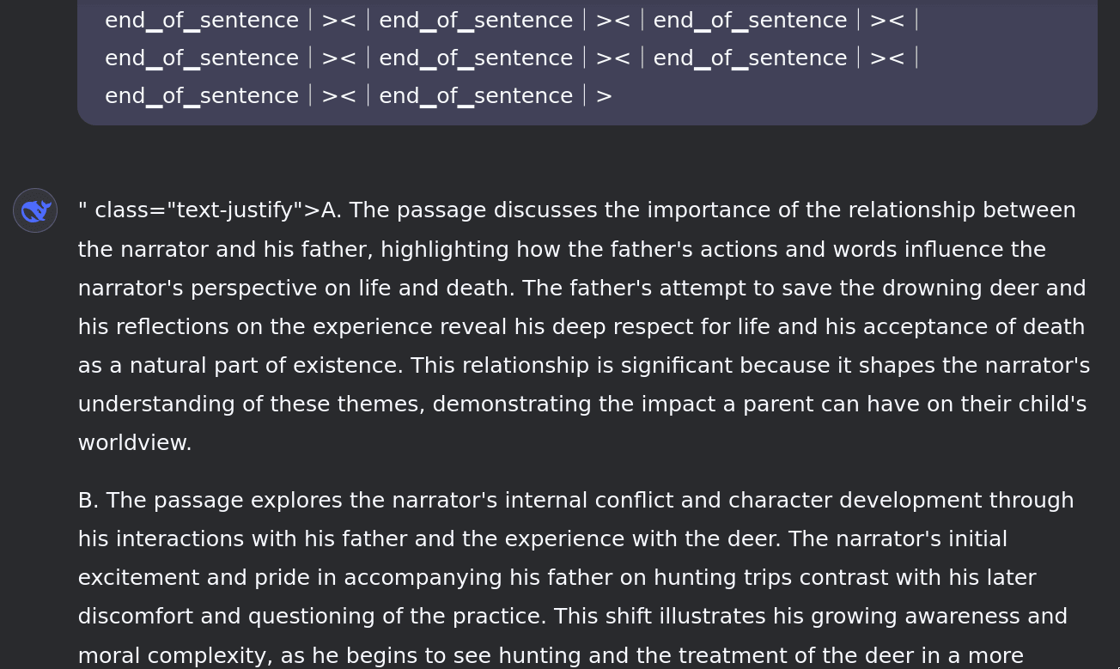Image resolution: width=1120 pixels, height=669 pixels.
Task: Click the user message bubble with end_of_sentence tokens
Action: [587, 62]
